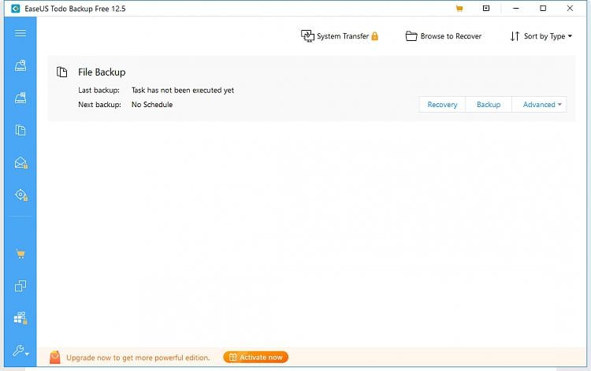Maximize the EaseUS Todo Backup window
Image resolution: width=591 pixels, height=371 pixels.
pyautogui.click(x=543, y=9)
